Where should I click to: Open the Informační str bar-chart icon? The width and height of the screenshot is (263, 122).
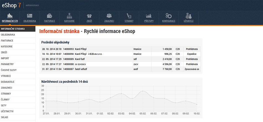click(x=10, y=16)
